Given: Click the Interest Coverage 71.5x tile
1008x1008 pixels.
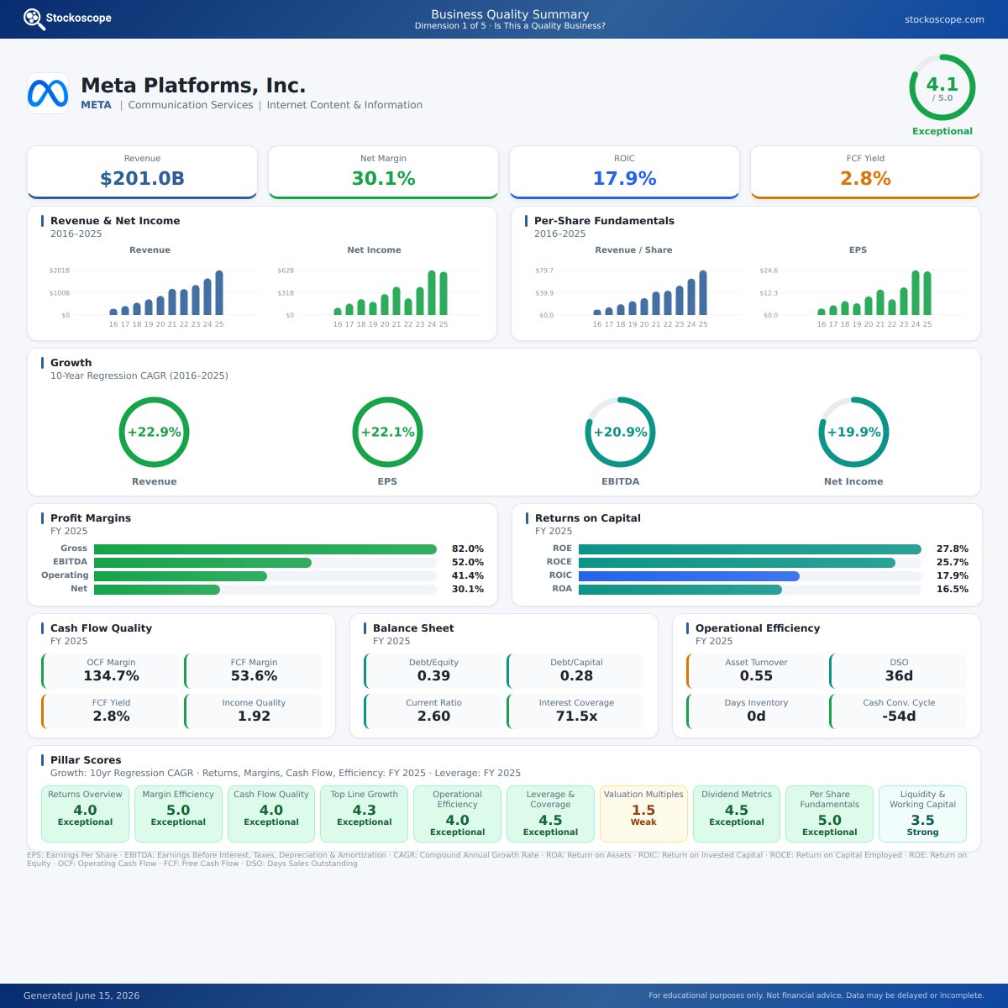Looking at the screenshot, I should coord(576,711).
